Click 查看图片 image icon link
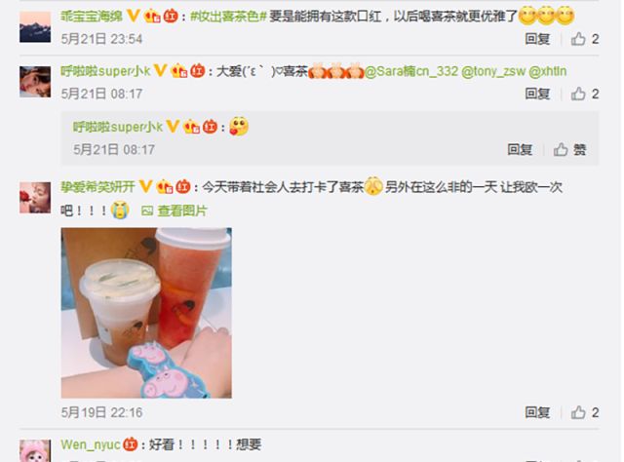Viewport: 624px width, 462px height. click(175, 211)
